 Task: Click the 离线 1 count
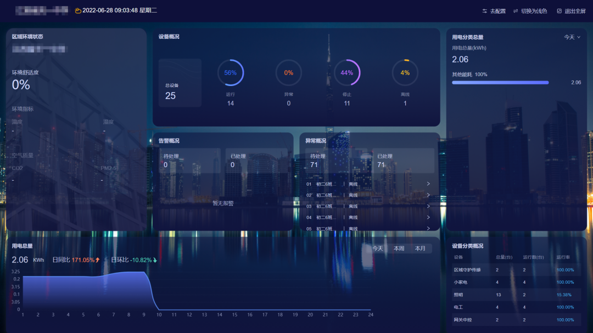pyautogui.click(x=405, y=104)
